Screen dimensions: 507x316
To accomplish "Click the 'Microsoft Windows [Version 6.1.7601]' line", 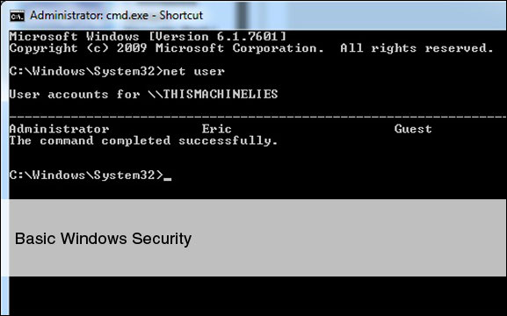I will click(148, 36).
